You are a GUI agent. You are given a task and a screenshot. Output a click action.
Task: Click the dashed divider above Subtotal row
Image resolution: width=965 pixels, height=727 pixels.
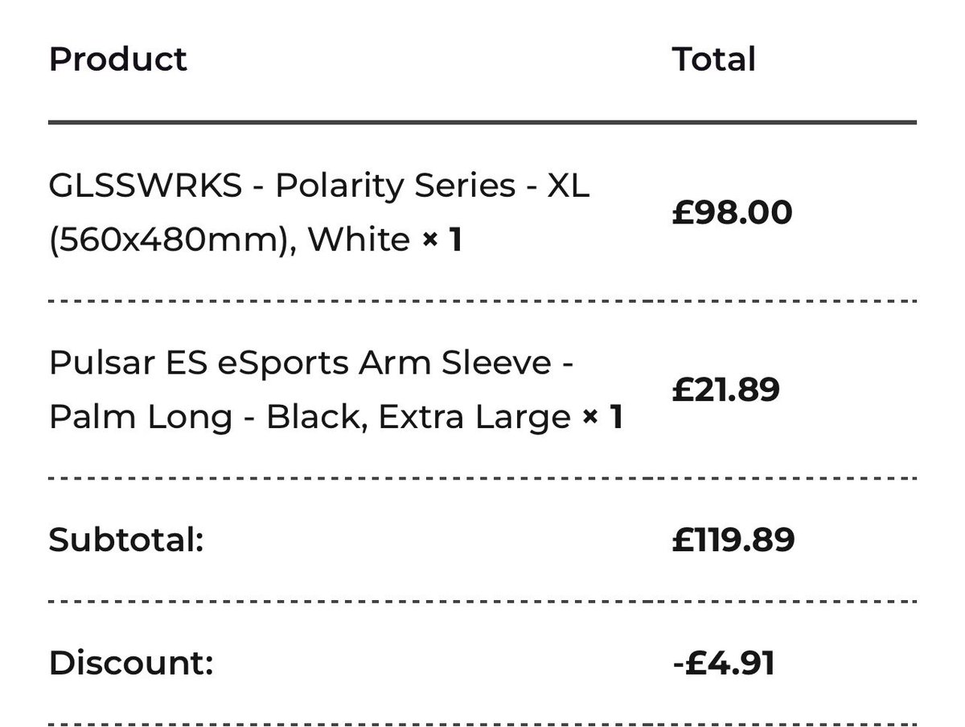point(482,478)
